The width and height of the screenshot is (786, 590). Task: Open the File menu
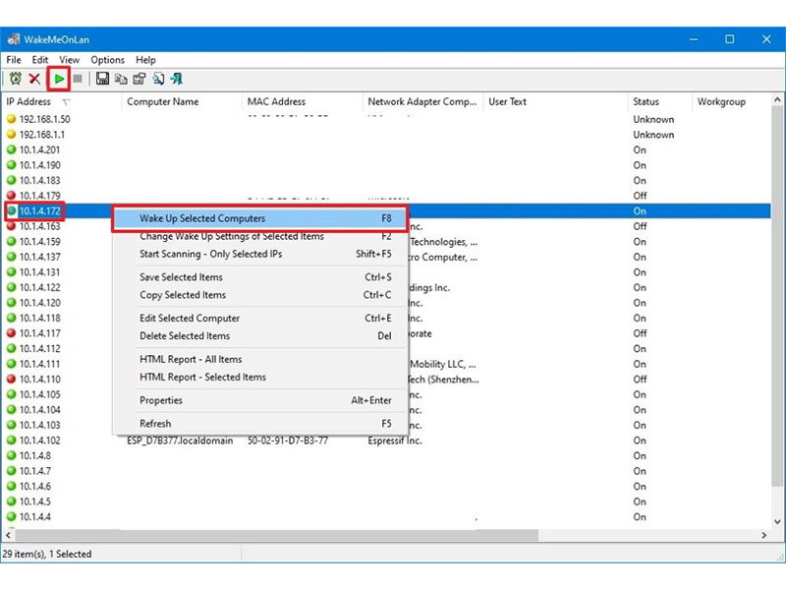click(14, 60)
